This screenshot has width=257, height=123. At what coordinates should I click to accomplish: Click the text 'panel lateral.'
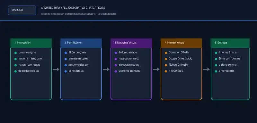click(76, 71)
